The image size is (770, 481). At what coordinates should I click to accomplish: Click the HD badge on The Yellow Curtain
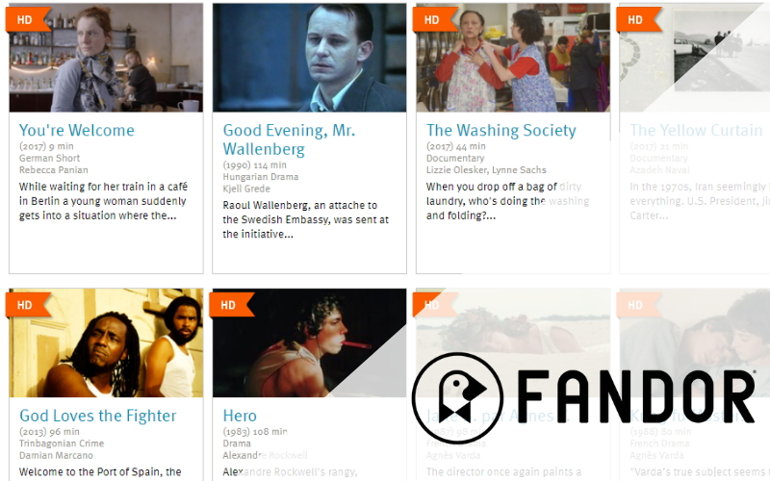(638, 19)
